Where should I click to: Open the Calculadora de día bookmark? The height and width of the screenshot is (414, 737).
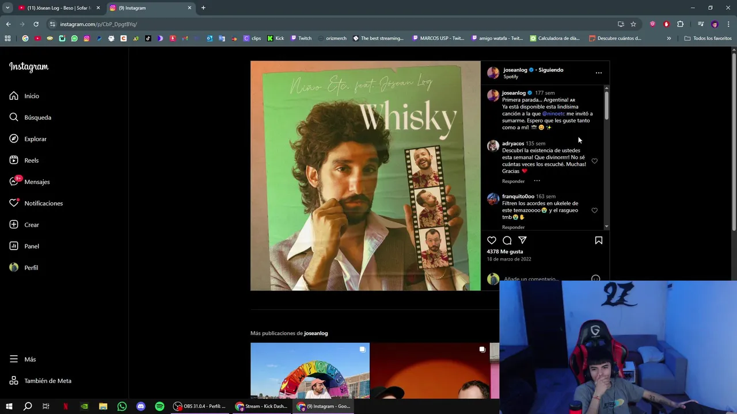tap(555, 39)
